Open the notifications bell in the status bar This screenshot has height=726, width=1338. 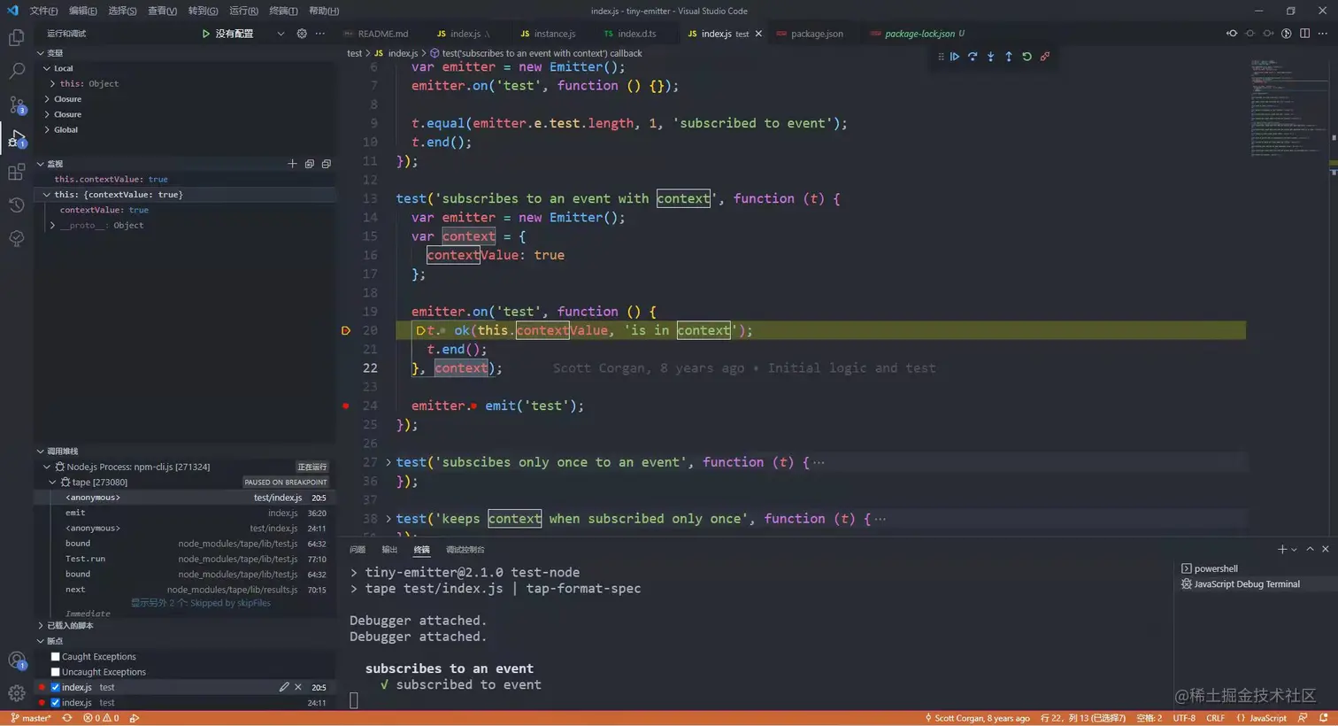pos(1323,718)
